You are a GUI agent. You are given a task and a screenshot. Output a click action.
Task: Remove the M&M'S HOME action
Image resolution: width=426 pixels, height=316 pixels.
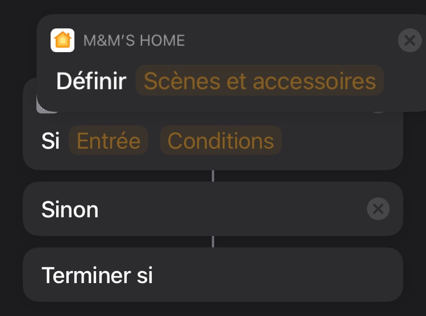click(409, 40)
